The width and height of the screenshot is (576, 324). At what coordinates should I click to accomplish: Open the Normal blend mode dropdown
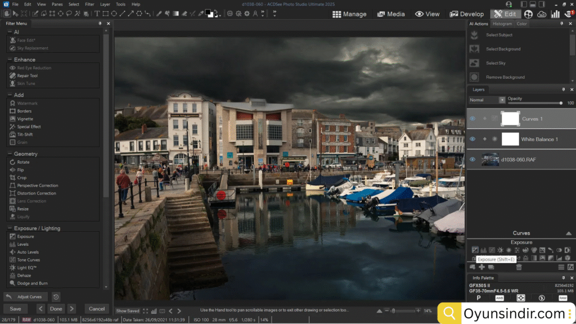486,100
